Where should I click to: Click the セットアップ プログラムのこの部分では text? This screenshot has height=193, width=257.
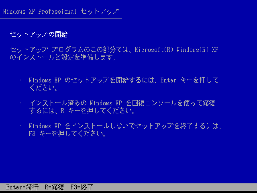pyautogui.click(x=71, y=49)
